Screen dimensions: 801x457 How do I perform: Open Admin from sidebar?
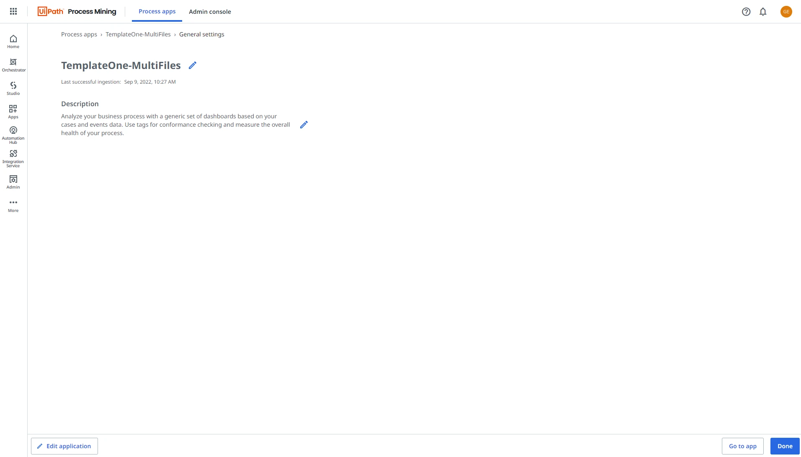click(13, 182)
